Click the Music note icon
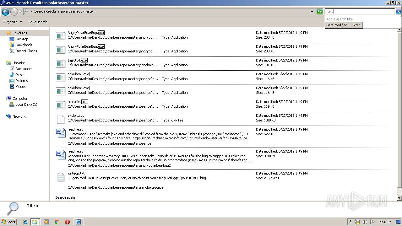The width and height of the screenshot is (402, 226). pyautogui.click(x=12, y=75)
